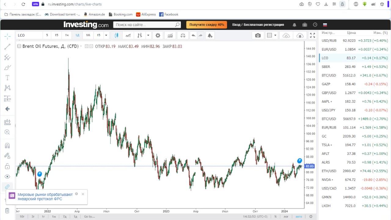
Task: Open the compare symbols scales icon
Action: coord(183,35)
